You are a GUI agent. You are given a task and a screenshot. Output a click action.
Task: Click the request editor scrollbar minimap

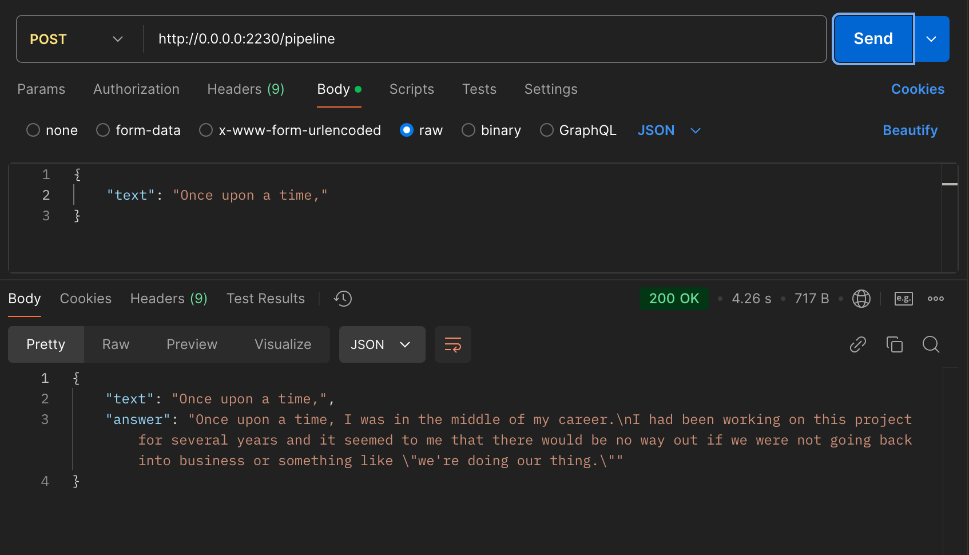(950, 217)
